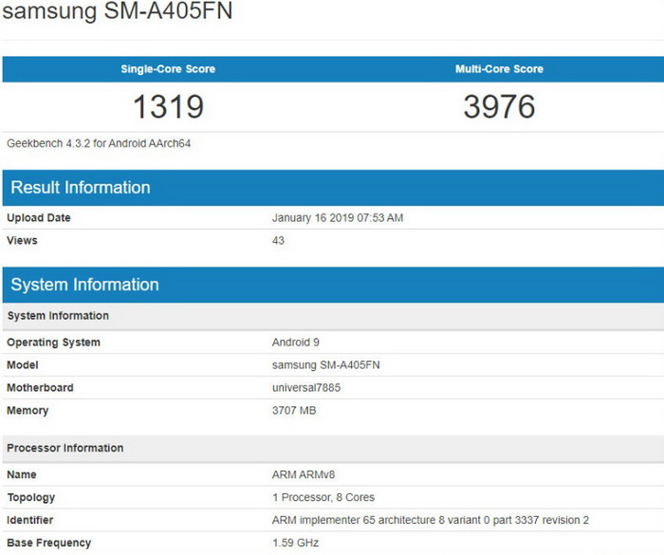664x555 pixels.
Task: Click the System Information gray subheader row
Action: tap(333, 316)
